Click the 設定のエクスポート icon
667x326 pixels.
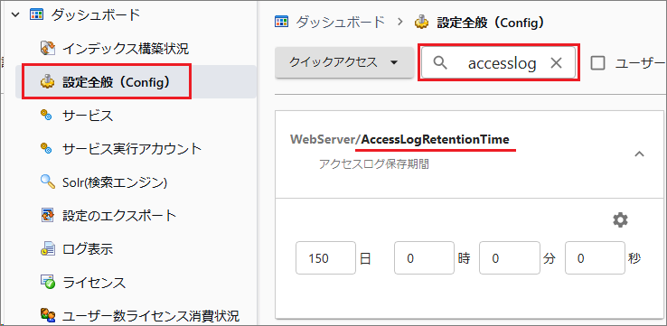[48, 216]
